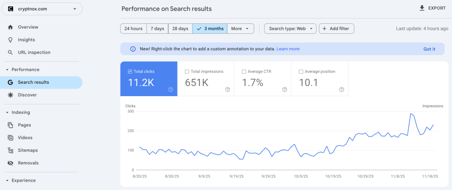Switch to the 7 days range
This screenshot has width=452, height=190.
point(157,29)
